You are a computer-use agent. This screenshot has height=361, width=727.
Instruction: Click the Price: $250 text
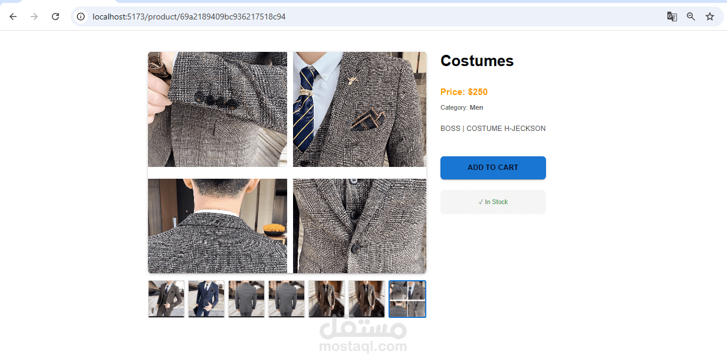(x=464, y=92)
